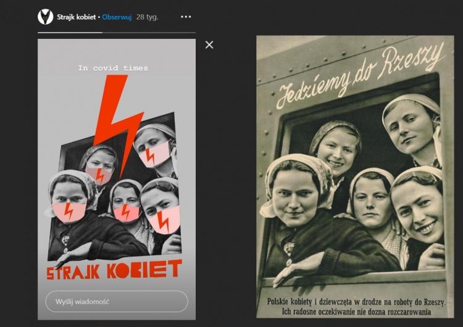
Task: Click the pink mask on bottom-left woman
Action: click(70, 212)
